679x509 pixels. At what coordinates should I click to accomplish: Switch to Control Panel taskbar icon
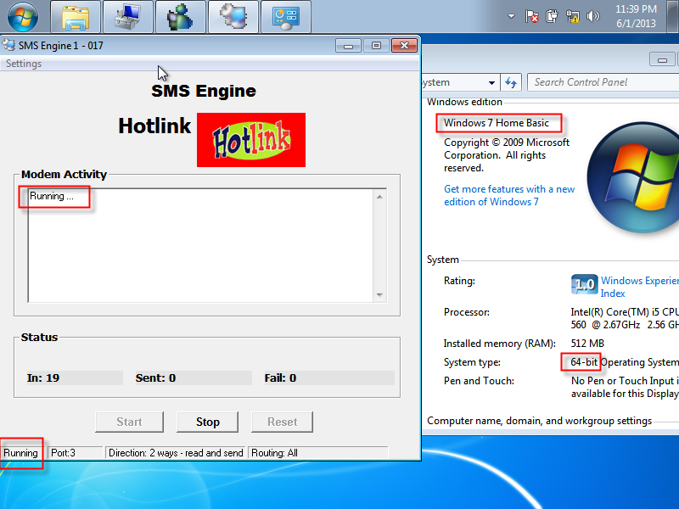tap(285, 16)
